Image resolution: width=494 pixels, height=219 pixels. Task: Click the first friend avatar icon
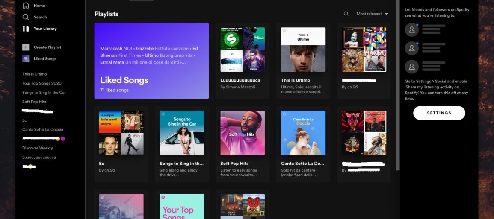[x=411, y=29]
